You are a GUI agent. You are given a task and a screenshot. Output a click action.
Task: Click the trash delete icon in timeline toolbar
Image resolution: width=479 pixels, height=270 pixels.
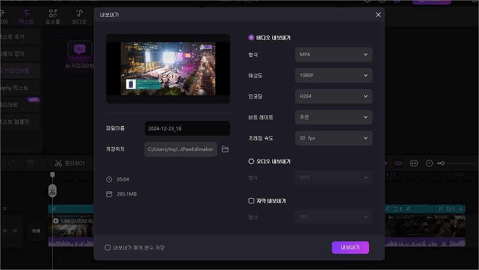pos(30,163)
